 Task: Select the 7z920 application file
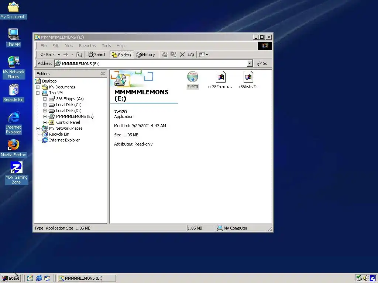click(193, 80)
